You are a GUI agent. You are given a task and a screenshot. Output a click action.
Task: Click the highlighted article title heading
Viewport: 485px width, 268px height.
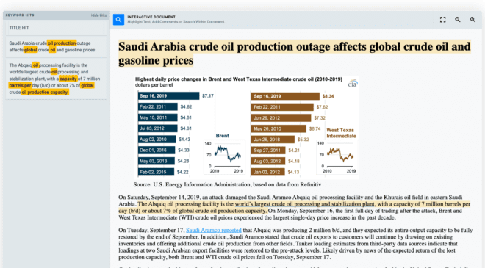(295, 53)
